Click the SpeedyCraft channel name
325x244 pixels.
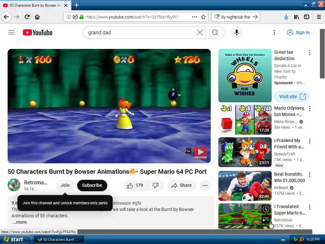(x=285, y=154)
